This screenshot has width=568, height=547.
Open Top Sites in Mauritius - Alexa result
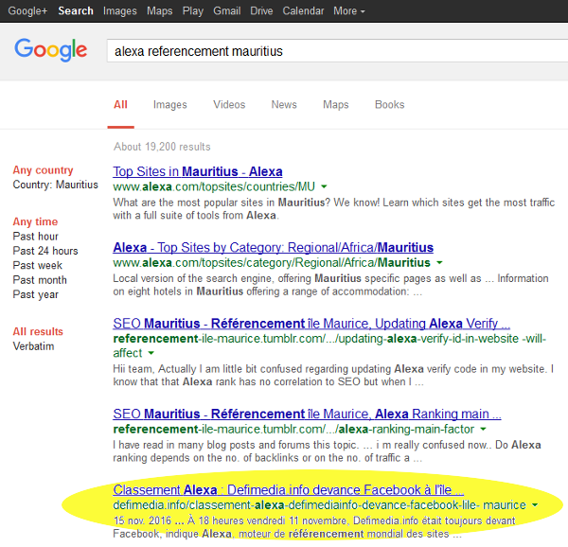198,171
